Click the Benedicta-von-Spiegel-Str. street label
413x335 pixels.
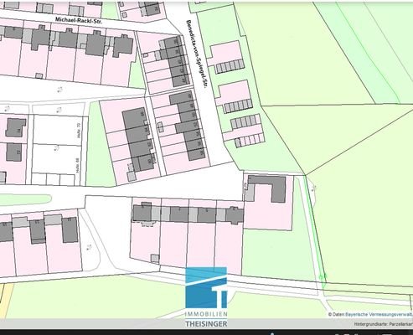coord(197,54)
